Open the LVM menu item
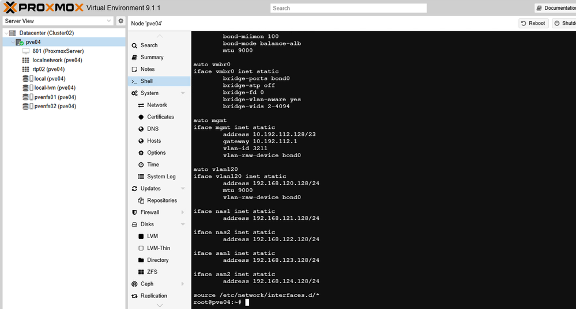Image resolution: width=576 pixels, height=309 pixels. [160, 236]
